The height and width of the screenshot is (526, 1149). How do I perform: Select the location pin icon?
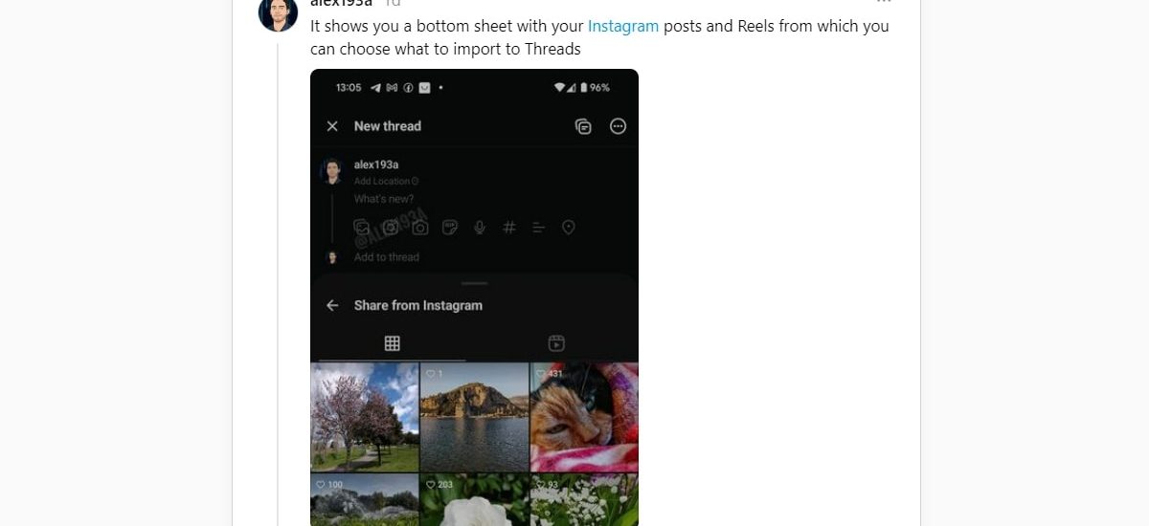569,228
